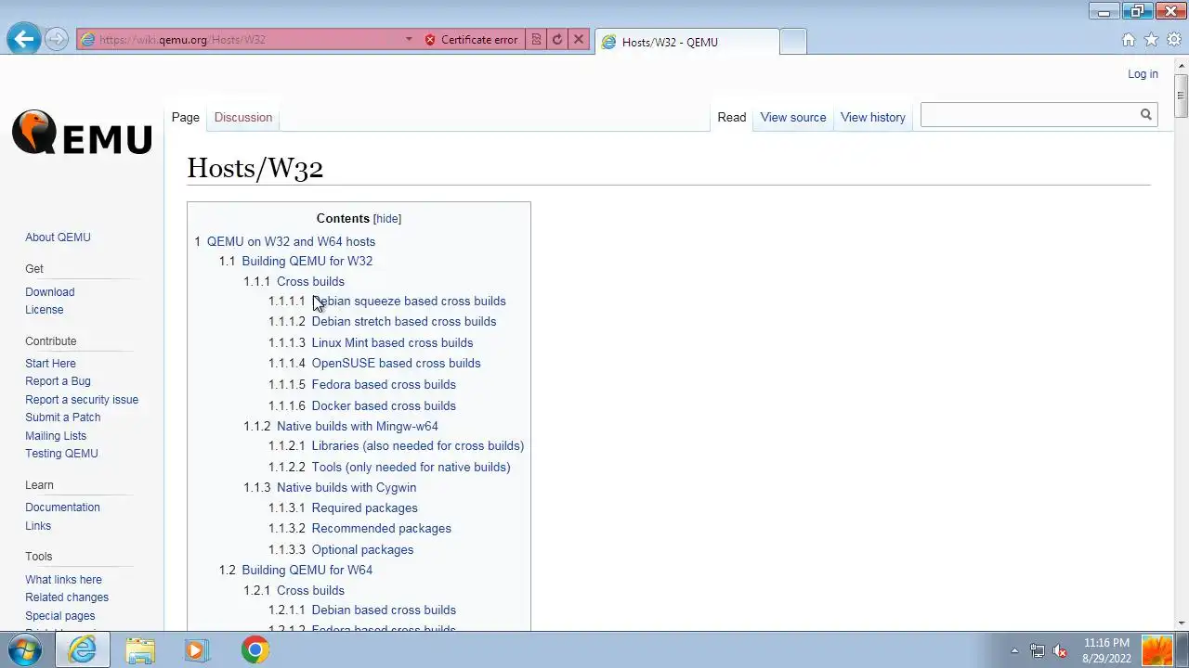Image resolution: width=1189 pixels, height=668 pixels.
Task: Switch to the Discussion tab
Action: point(243,117)
